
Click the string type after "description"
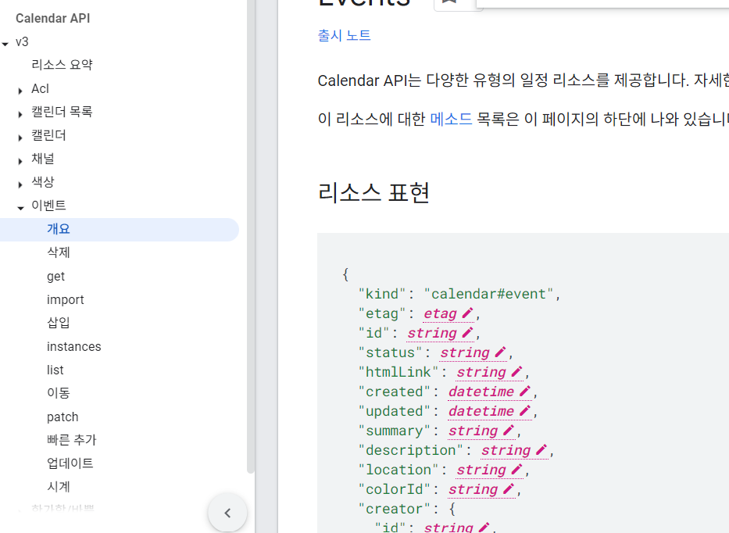pos(506,451)
